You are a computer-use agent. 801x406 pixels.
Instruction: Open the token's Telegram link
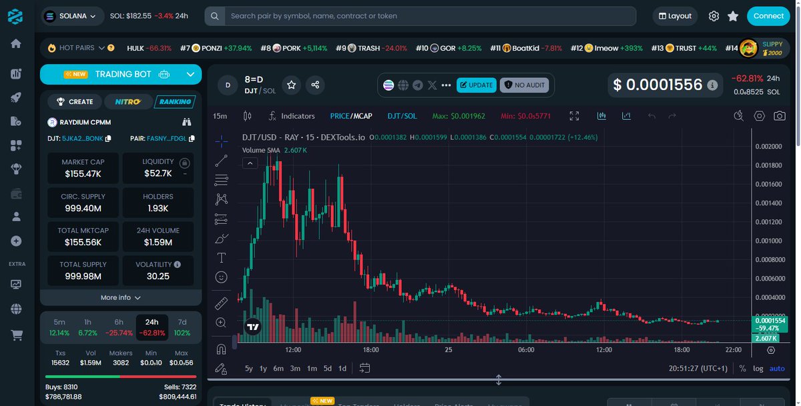pyautogui.click(x=418, y=85)
